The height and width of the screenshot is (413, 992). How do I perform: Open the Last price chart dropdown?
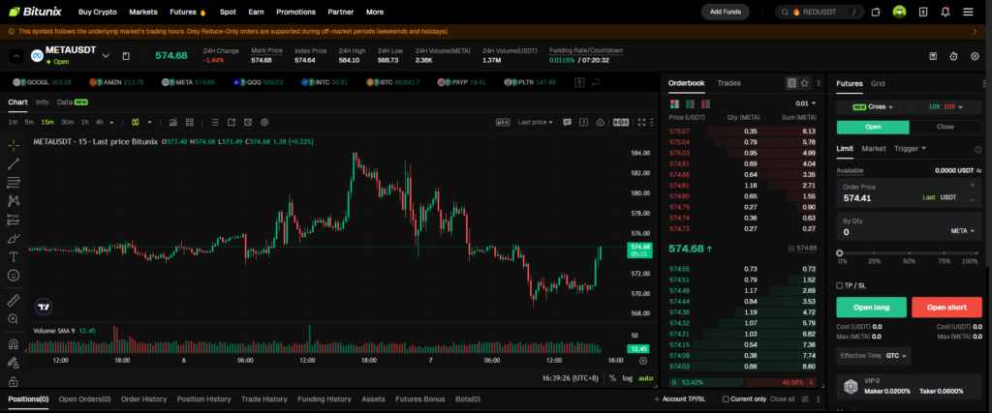[x=535, y=122]
